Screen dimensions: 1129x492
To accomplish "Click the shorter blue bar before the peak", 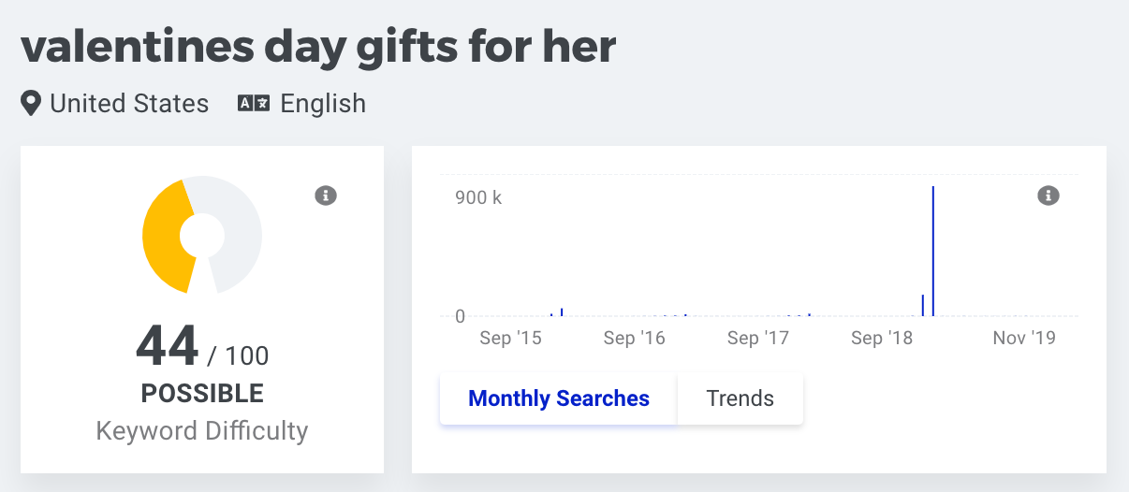I will pyautogui.click(x=923, y=306).
